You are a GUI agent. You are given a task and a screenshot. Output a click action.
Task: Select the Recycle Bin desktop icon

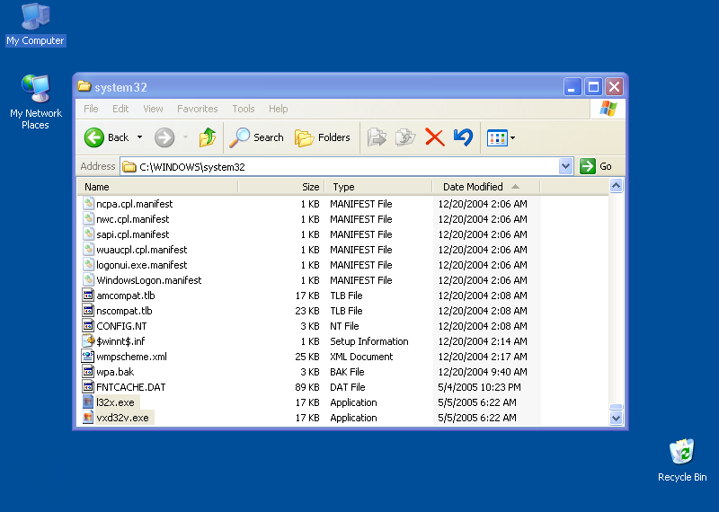pos(682,460)
